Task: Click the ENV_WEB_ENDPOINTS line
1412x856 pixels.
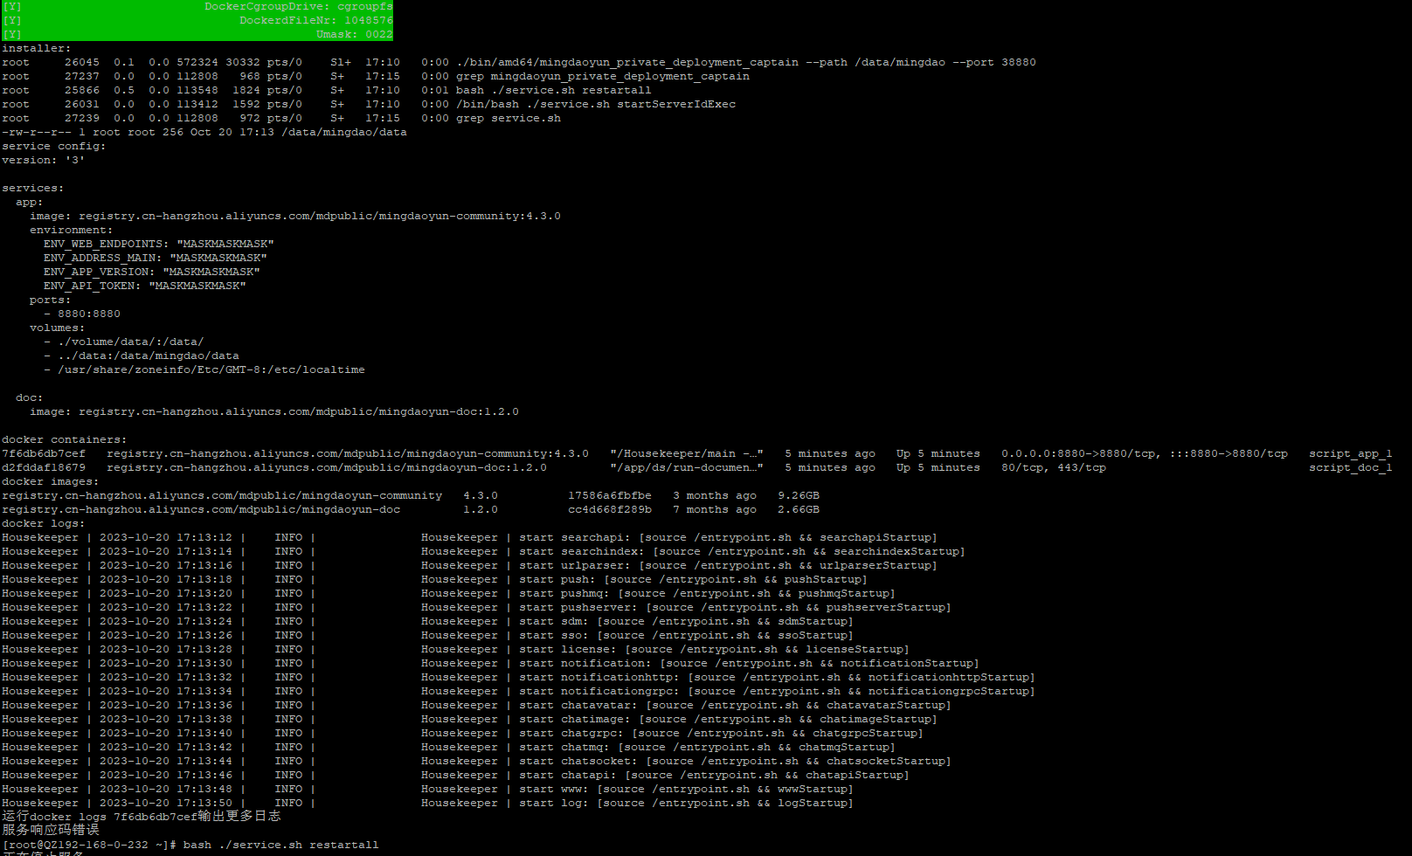Action: pyautogui.click(x=159, y=244)
